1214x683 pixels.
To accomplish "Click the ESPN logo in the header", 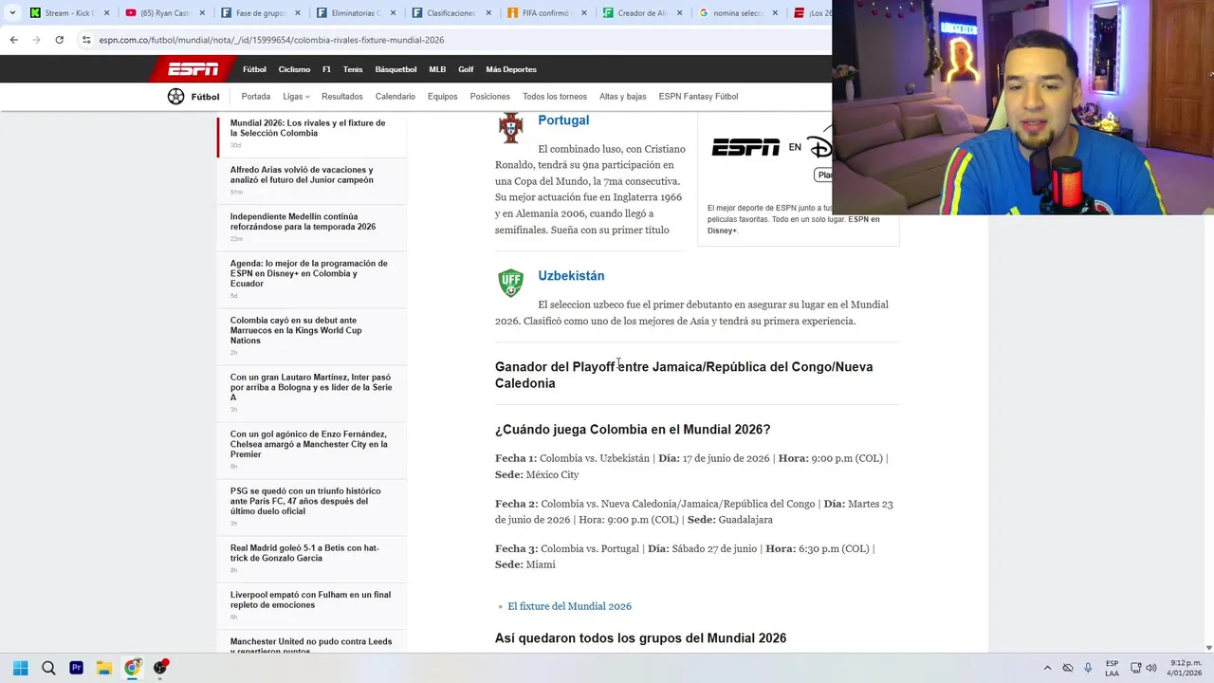I will (x=193, y=69).
